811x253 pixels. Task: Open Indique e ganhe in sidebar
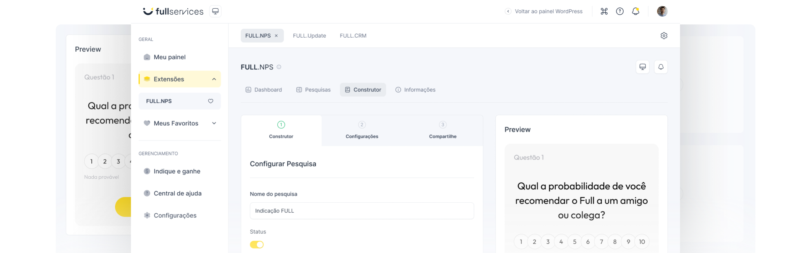(x=177, y=171)
